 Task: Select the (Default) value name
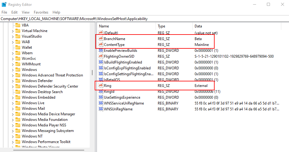[111, 33]
